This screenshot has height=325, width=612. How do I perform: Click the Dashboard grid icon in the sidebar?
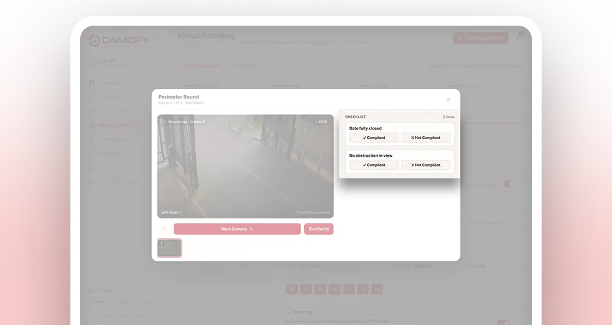(x=92, y=82)
